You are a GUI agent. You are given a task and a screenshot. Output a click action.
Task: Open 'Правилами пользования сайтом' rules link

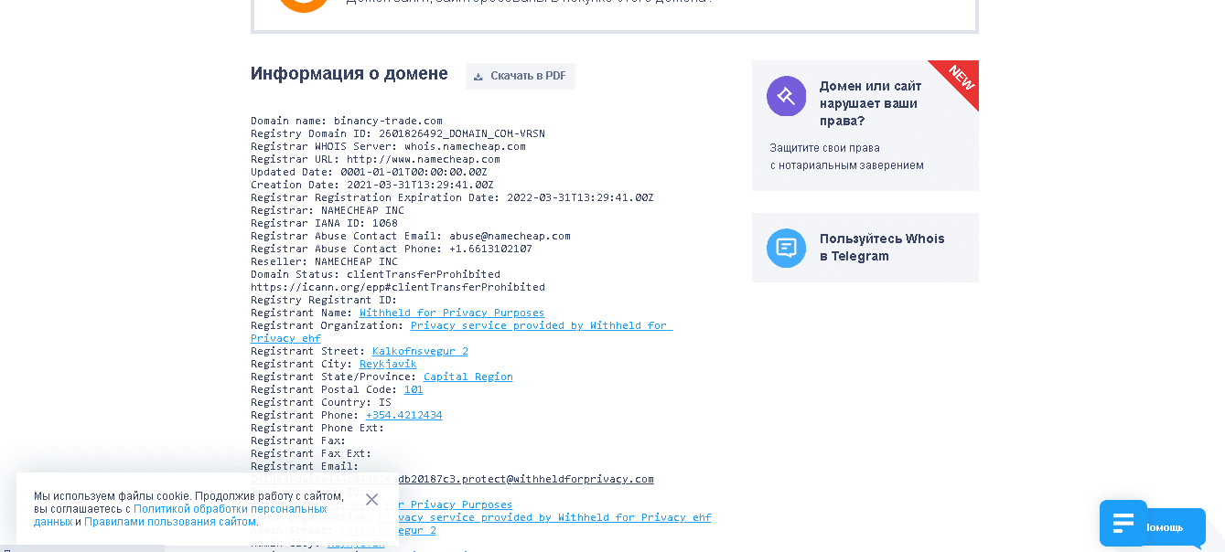(x=170, y=522)
